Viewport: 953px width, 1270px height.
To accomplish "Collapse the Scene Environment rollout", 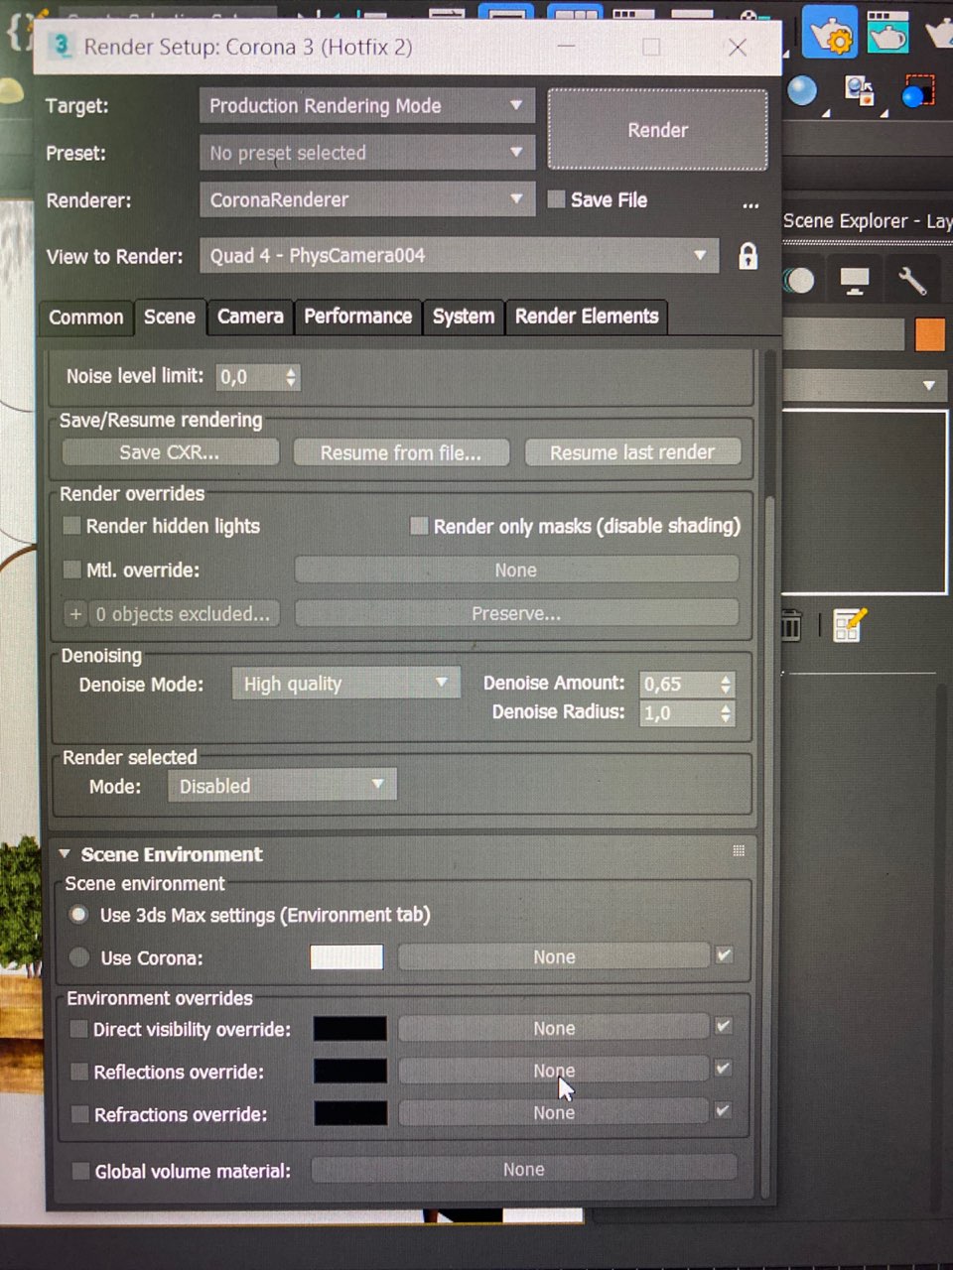I will click(x=66, y=854).
